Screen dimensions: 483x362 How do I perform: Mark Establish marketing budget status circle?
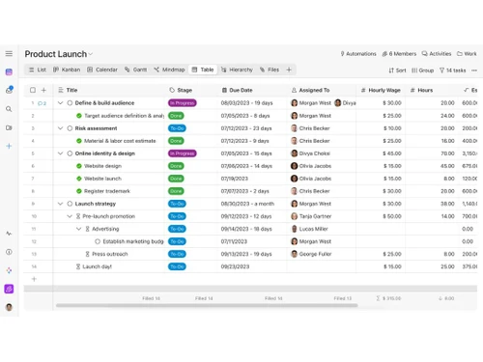point(98,241)
